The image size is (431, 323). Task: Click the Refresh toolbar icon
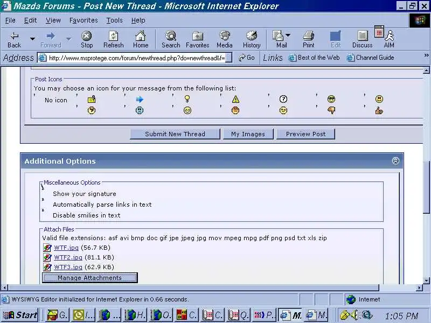(113, 39)
